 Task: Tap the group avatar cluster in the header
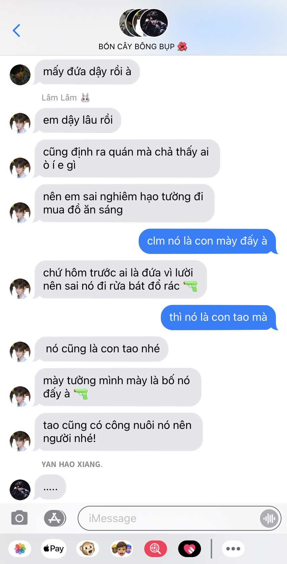pos(143,23)
